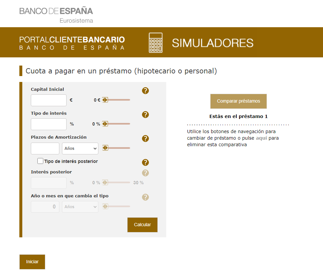The height and width of the screenshot is (277, 323).
Task: Click the SIMULADORES heading in the banner
Action: (212, 43)
